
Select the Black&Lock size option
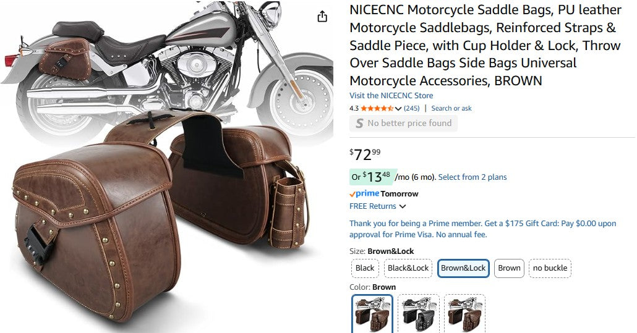click(408, 268)
